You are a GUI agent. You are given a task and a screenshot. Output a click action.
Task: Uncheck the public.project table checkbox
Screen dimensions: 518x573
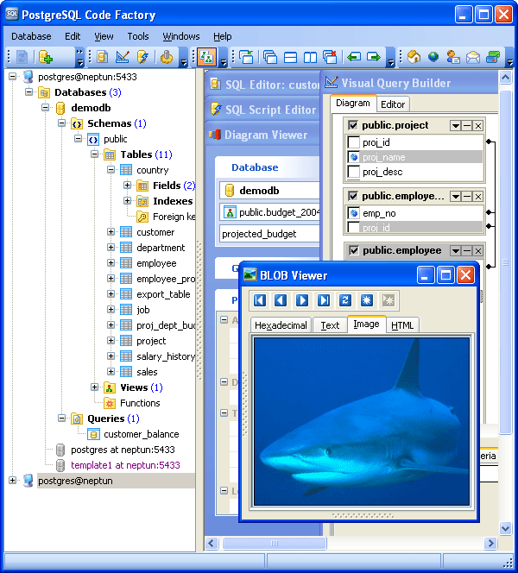(352, 125)
